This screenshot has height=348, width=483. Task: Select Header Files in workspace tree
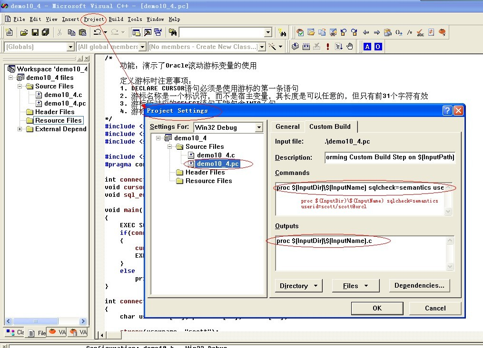(x=55, y=112)
